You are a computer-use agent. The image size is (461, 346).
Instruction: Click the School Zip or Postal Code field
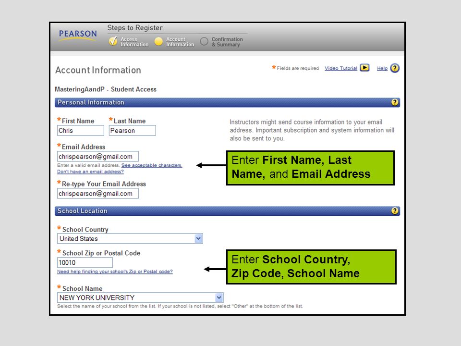point(85,263)
